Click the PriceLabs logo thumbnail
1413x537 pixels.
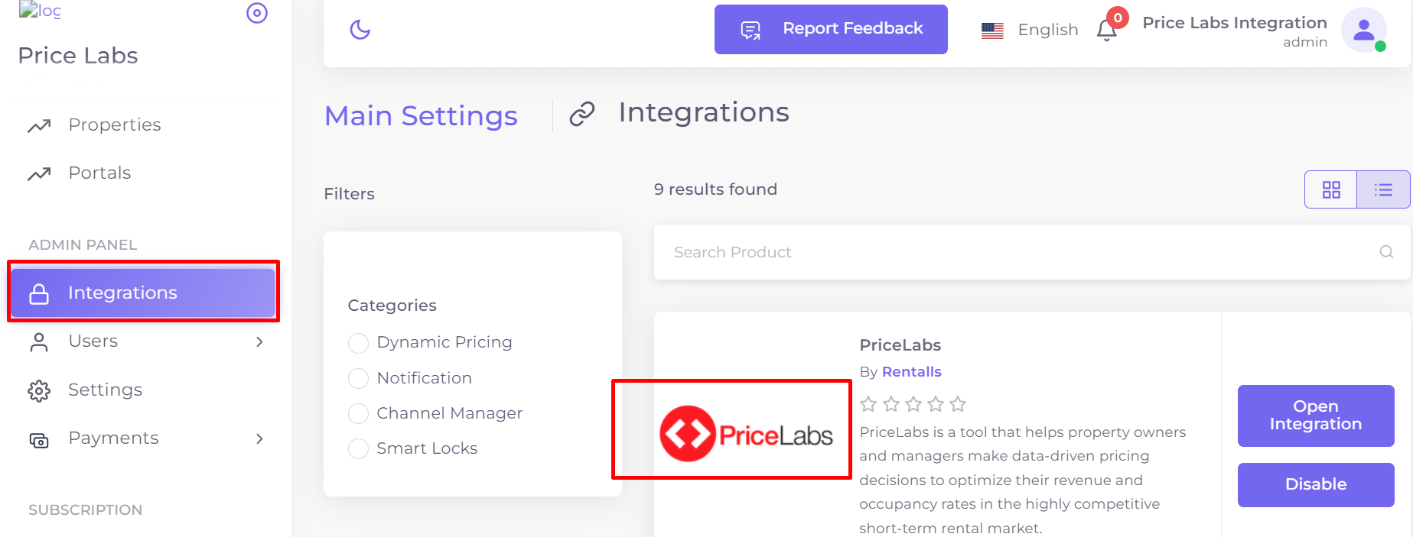[x=746, y=434]
